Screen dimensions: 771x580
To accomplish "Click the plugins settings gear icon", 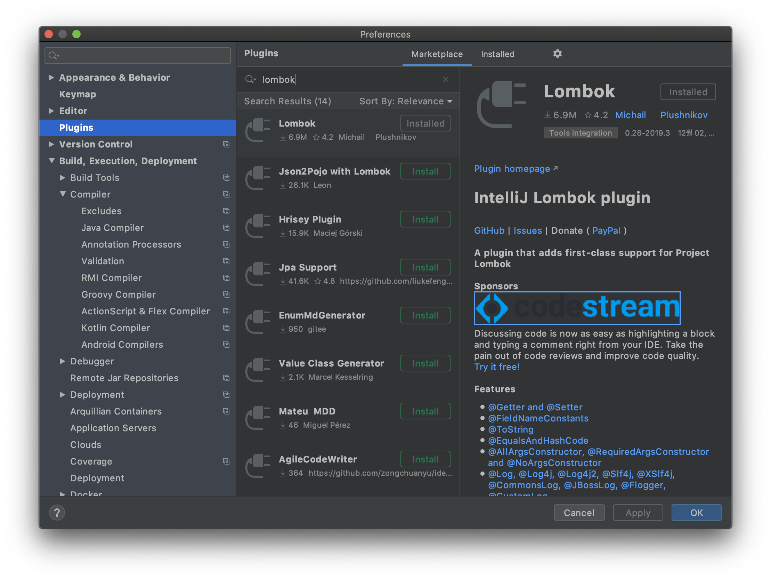I will point(557,54).
